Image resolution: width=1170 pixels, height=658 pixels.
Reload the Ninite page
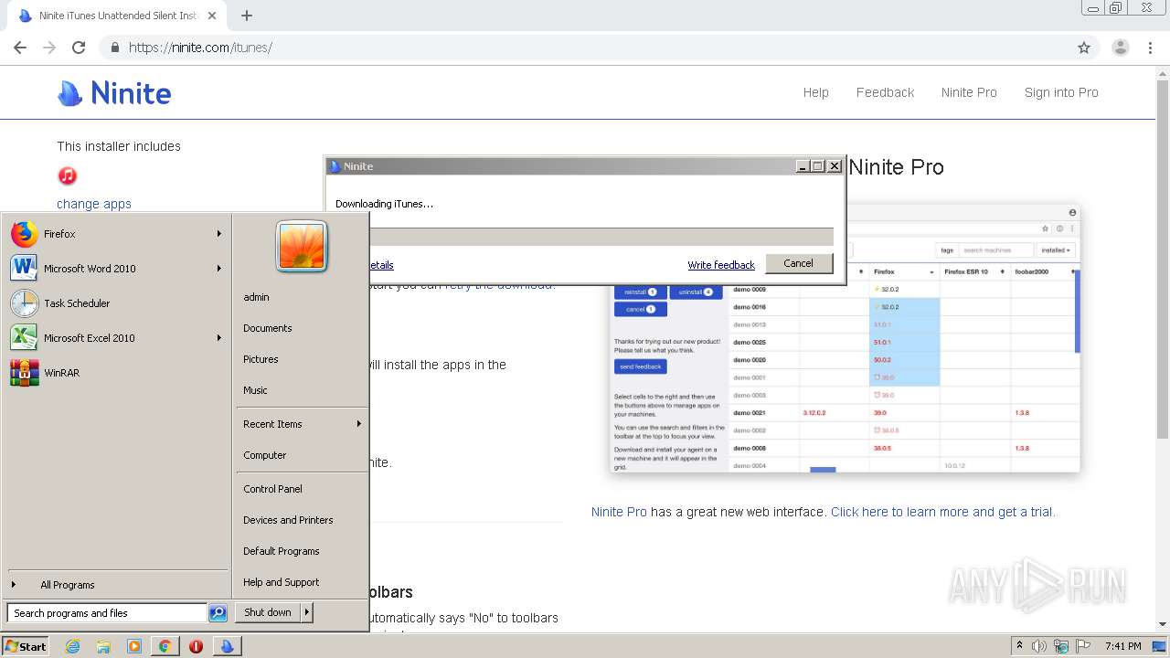point(79,48)
